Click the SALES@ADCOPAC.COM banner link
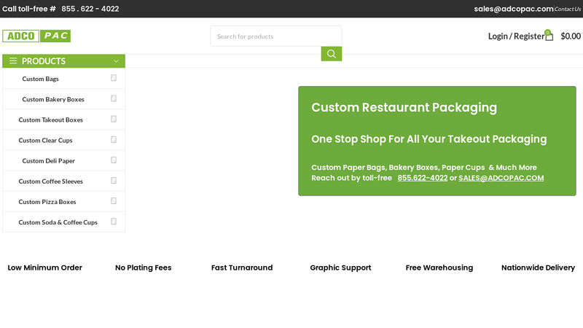Screen dimensions: 583x328 [501, 178]
